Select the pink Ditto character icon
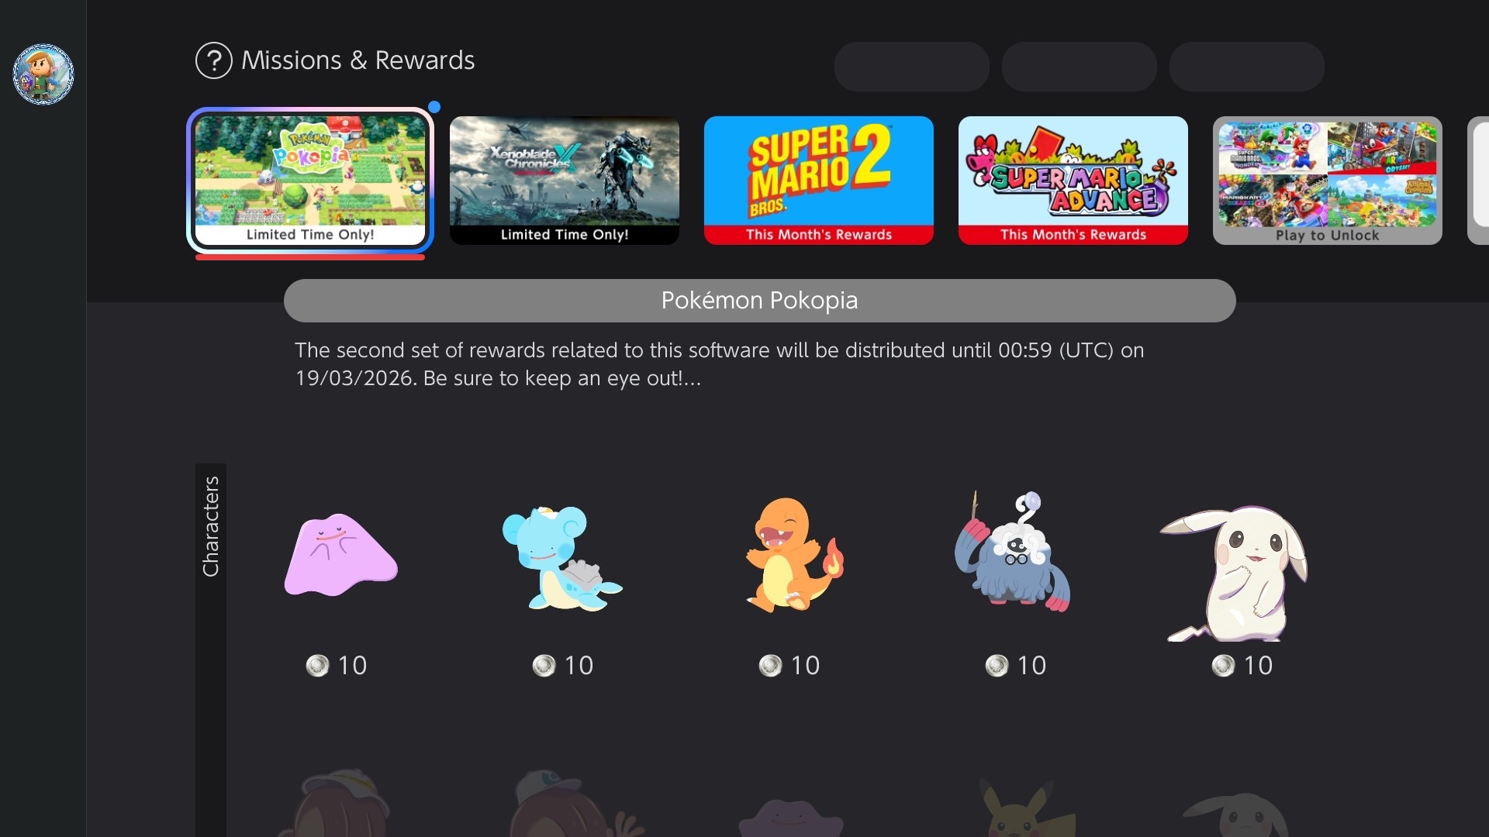The width and height of the screenshot is (1489, 837). 340,555
